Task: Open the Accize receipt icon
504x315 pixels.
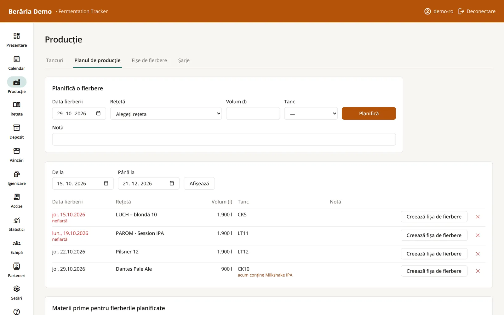Action: click(17, 197)
